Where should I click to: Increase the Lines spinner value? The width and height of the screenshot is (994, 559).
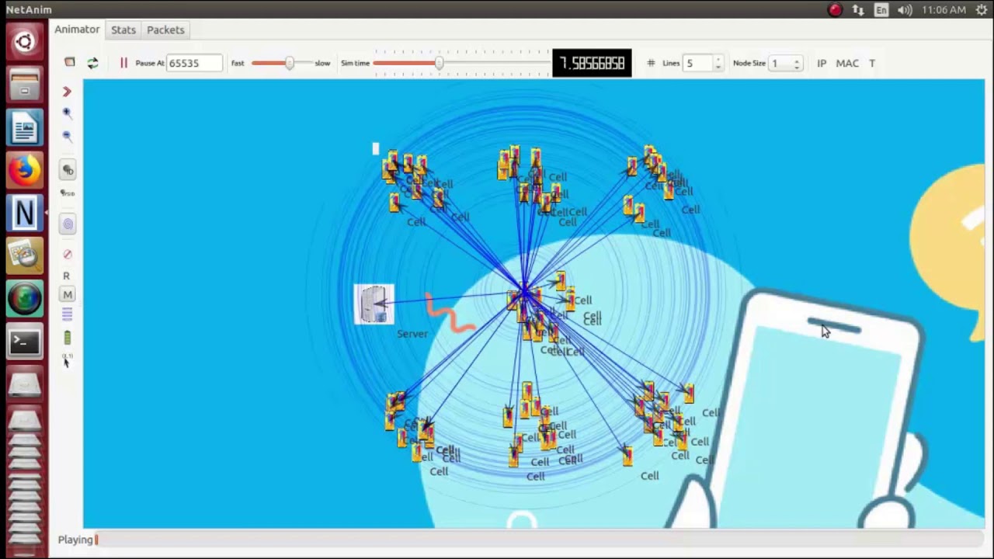[x=718, y=60]
